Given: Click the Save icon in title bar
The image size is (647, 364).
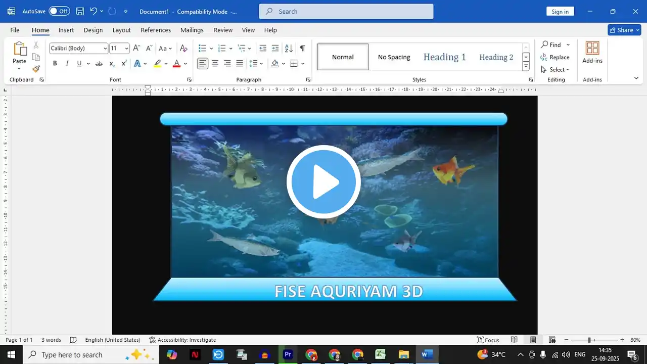Looking at the screenshot, I should click(80, 11).
